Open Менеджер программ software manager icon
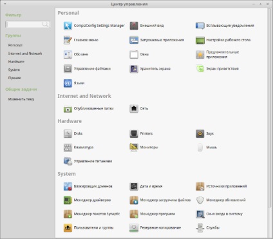This screenshot has width=273, height=239. [x=134, y=214]
